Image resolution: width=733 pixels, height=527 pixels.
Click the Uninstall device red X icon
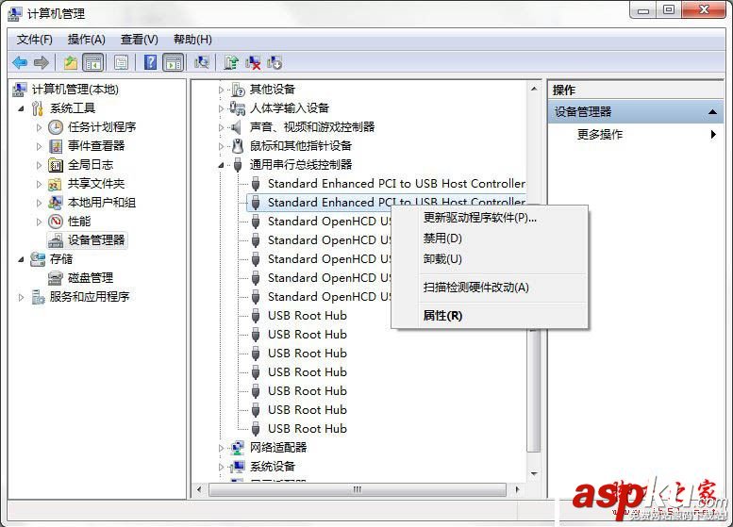[x=253, y=62]
